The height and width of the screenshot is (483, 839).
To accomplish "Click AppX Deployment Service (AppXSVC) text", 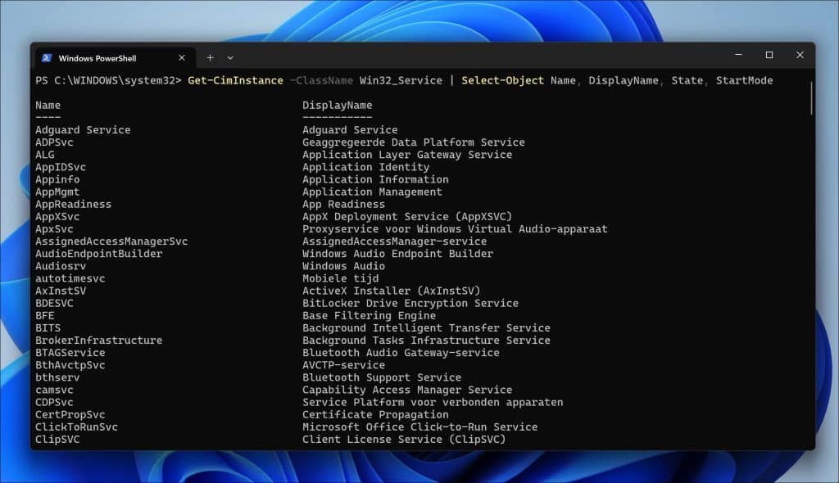I will (407, 216).
